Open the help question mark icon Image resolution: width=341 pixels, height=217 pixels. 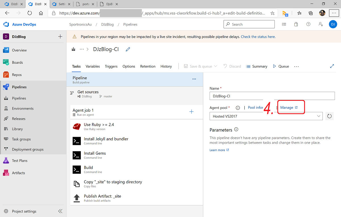(x=308, y=24)
